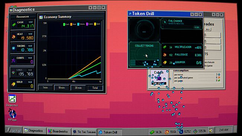Click the per move consumption row

197,75
